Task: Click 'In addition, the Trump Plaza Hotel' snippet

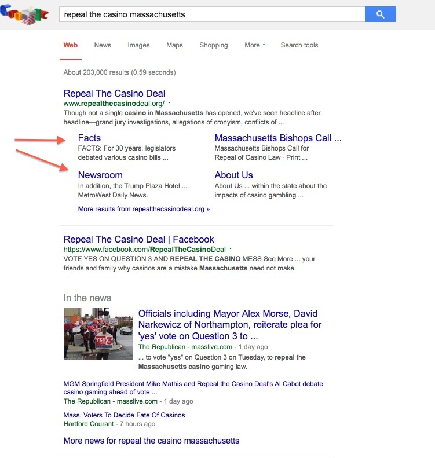Action: [132, 190]
